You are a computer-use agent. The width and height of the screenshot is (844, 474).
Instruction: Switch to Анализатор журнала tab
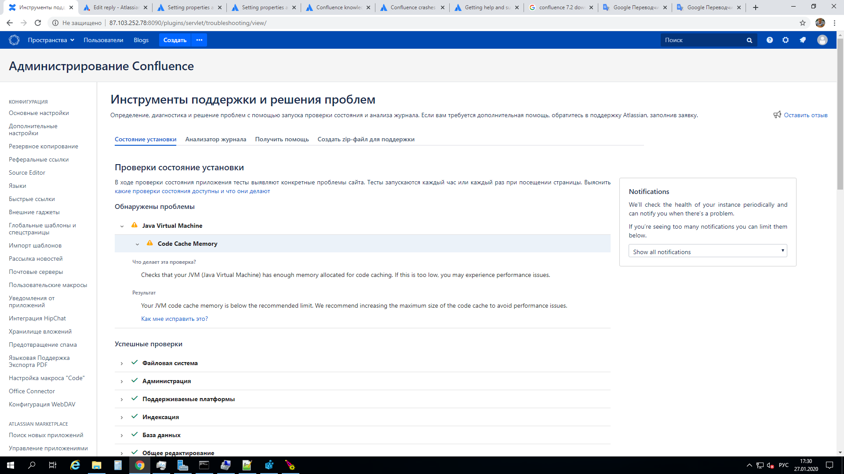tap(215, 139)
